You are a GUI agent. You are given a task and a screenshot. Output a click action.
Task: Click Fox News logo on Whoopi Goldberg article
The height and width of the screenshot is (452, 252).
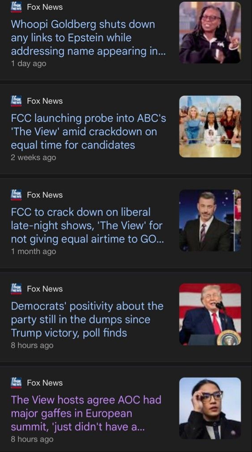16,7
